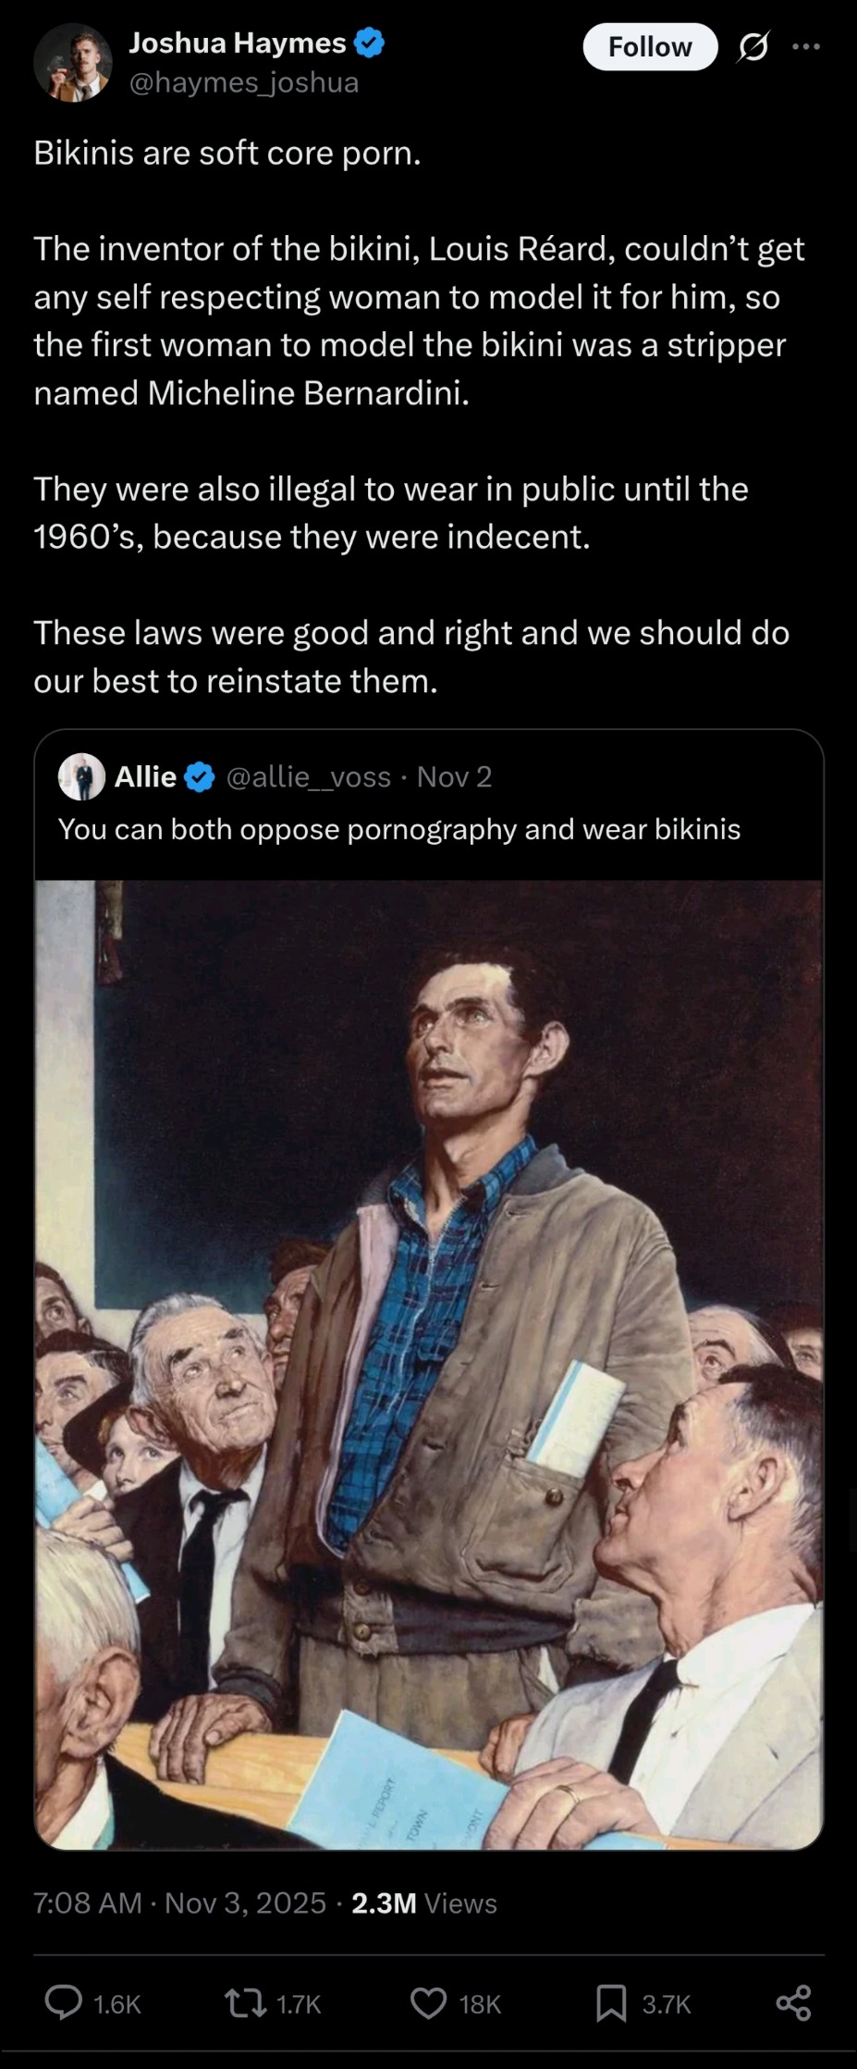Viewport: 857px width, 2069px height.
Task: Repost using the retweet arrows icon
Action: pyautogui.click(x=246, y=2003)
